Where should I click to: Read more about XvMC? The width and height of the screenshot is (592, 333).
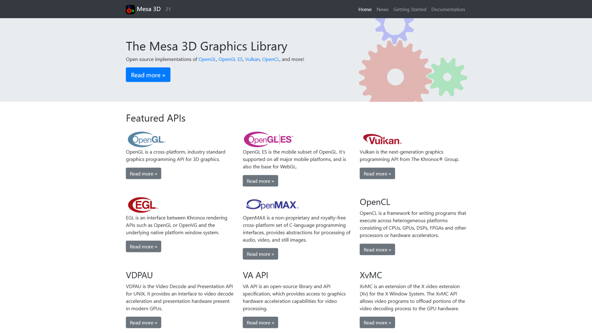tap(377, 323)
